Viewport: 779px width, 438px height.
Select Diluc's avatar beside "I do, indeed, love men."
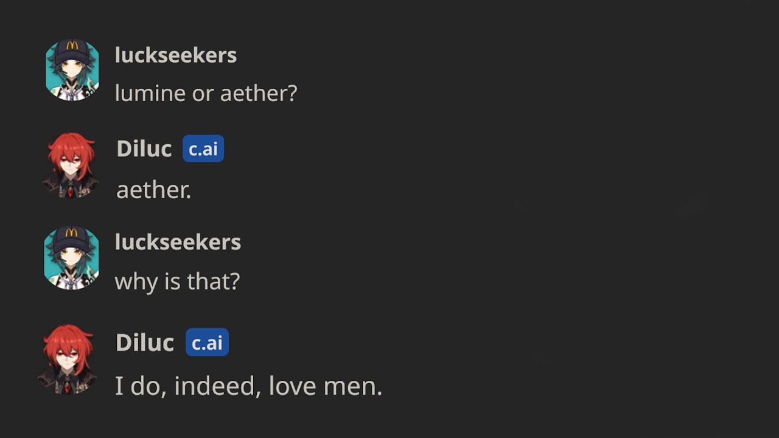tap(67, 359)
